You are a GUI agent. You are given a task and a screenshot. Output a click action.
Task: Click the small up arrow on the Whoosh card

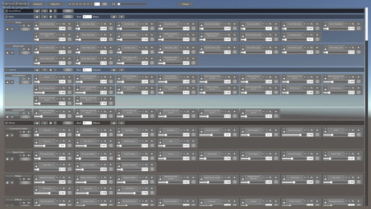36,129
